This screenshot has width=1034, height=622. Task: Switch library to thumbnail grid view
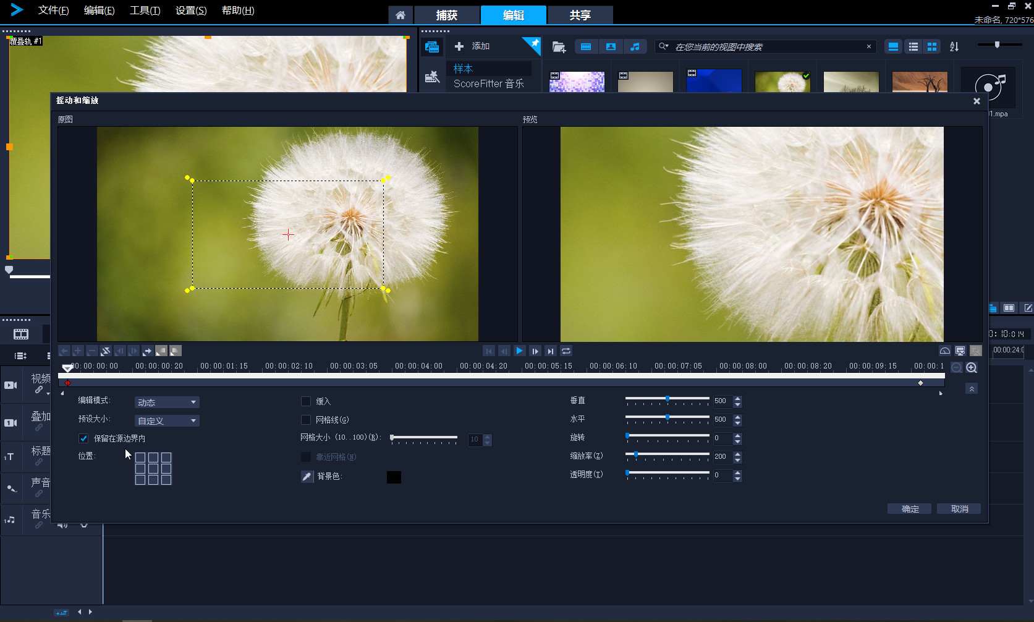(932, 47)
